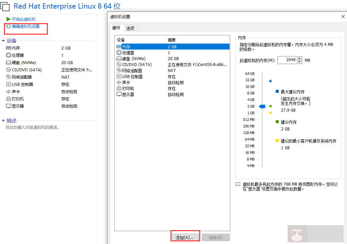Select the 声卡 sound card icon in the dialog
Image resolution: width=347 pixels, height=244 pixels.
[x=119, y=83]
